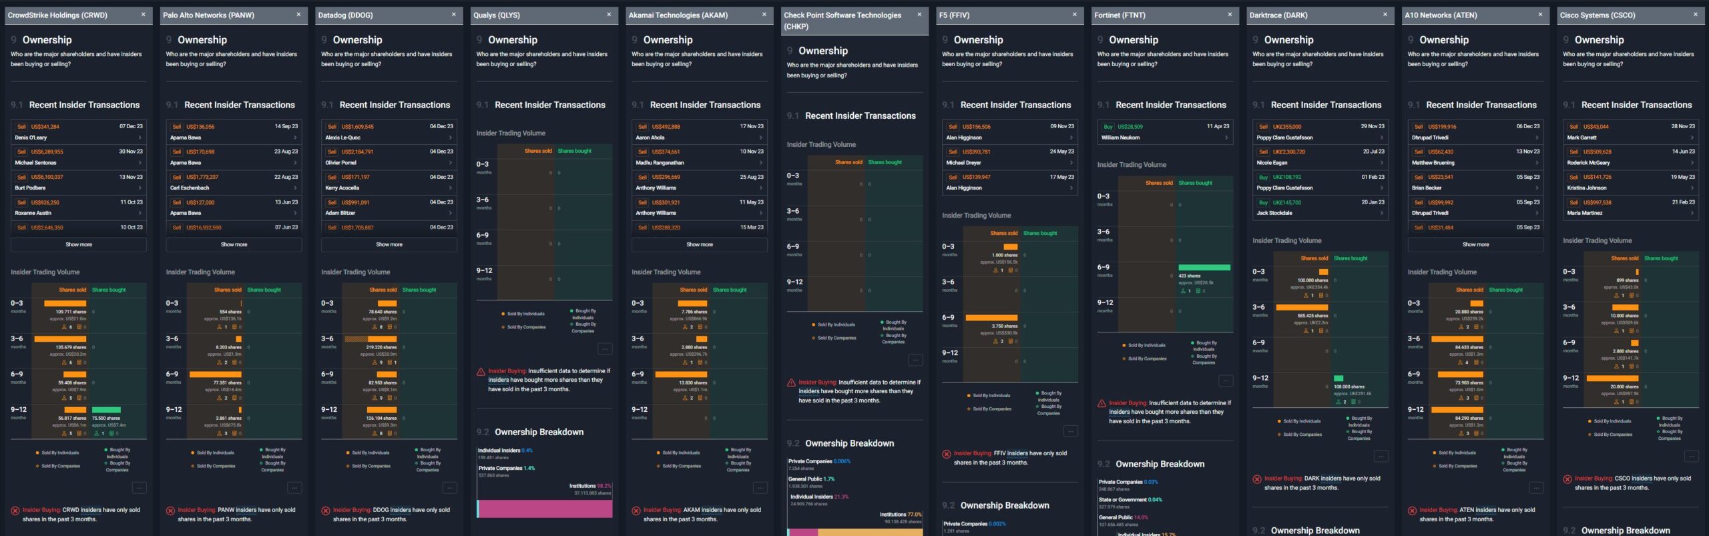The width and height of the screenshot is (1709, 536).
Task: Click the warning triangle icon in Check Point panel
Action: tap(791, 383)
